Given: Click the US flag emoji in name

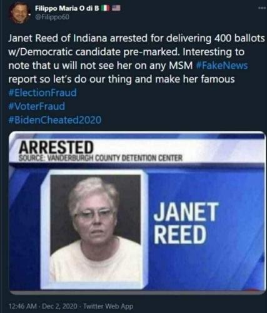Looking at the screenshot, I should click(x=116, y=8).
